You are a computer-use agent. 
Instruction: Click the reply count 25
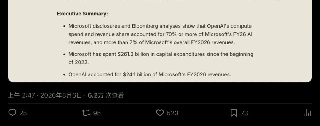tap(23, 113)
